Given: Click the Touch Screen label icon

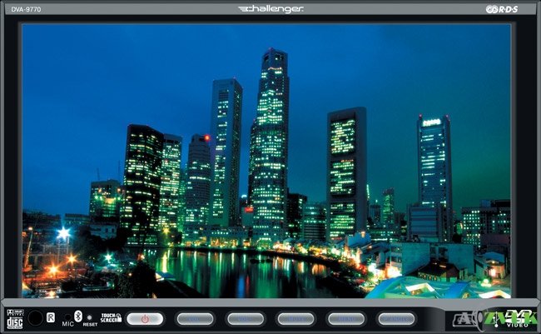Looking at the screenshot, I should (110, 318).
